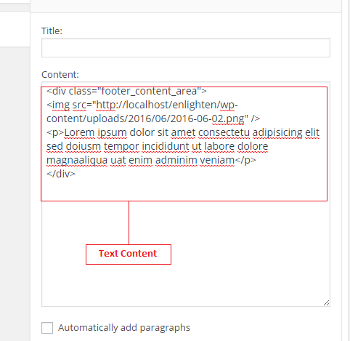Click the widget header bar above Title

click(x=186, y=6)
